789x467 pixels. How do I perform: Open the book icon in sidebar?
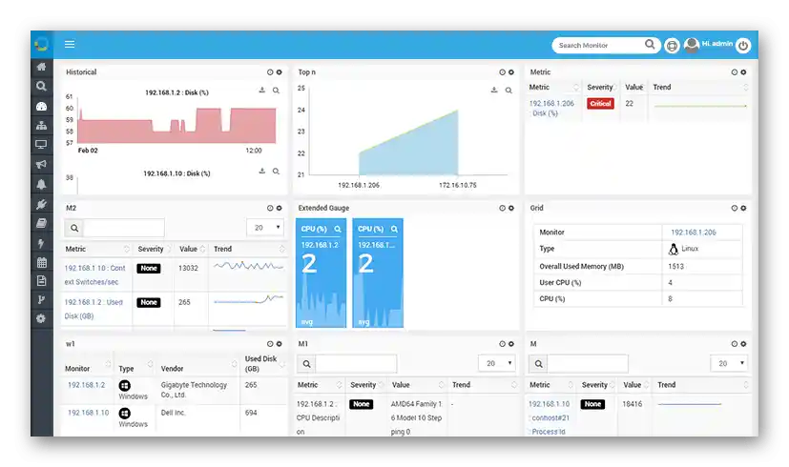(x=41, y=224)
